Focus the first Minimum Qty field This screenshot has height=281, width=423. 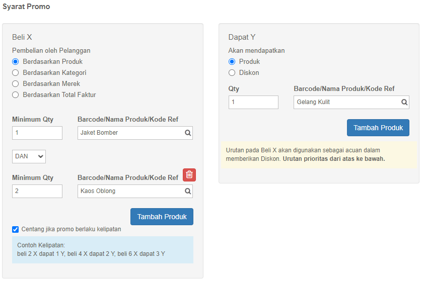tap(37, 133)
